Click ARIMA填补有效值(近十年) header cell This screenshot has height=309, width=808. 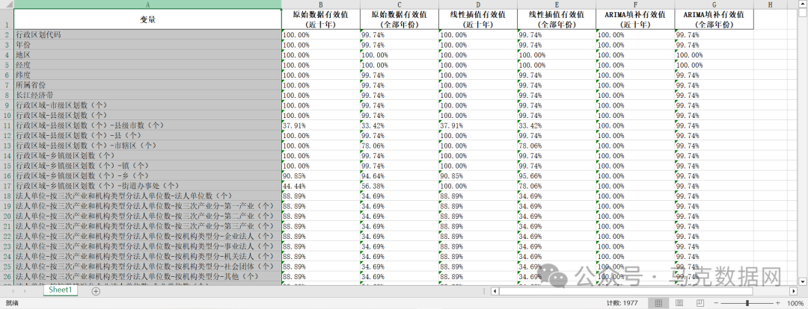pos(635,19)
